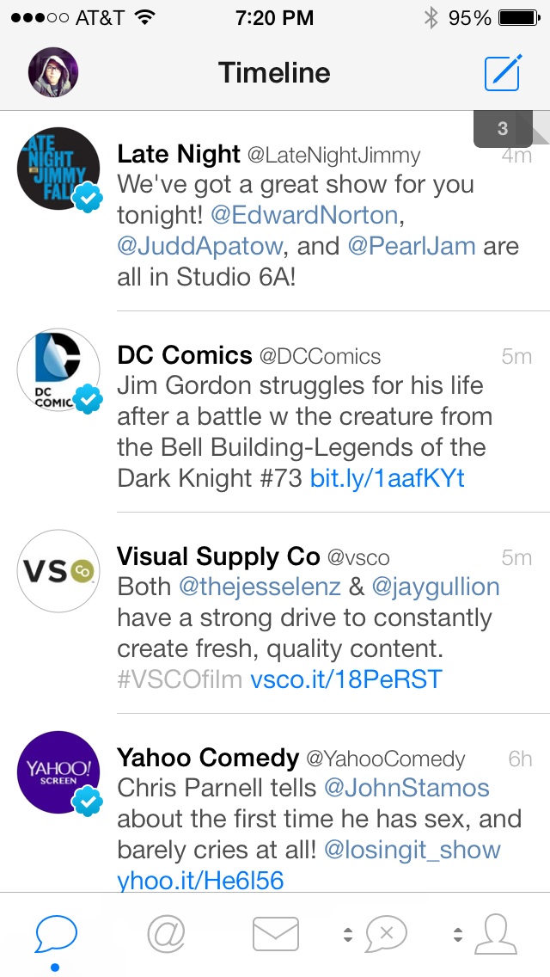Tap the unread count badge showing 3

pos(503,129)
